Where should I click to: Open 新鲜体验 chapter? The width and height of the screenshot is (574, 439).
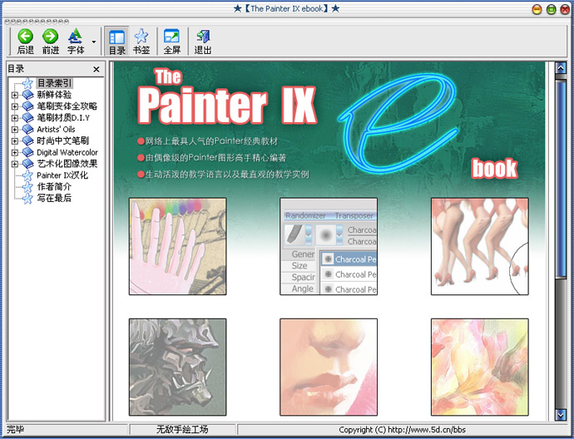pos(54,95)
